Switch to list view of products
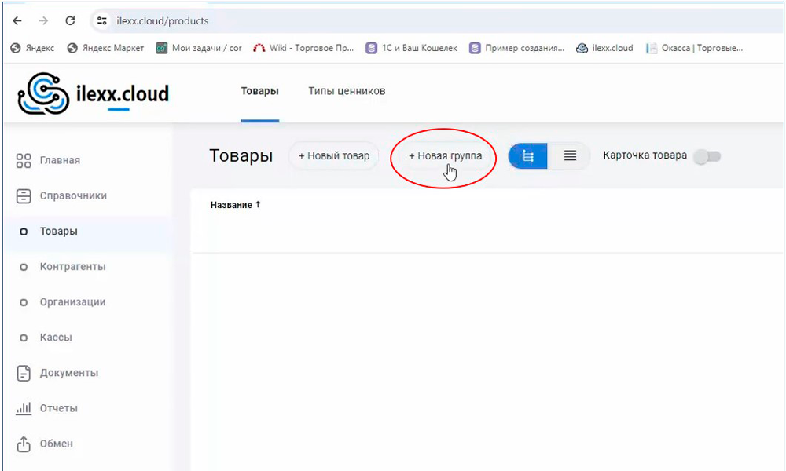 coord(571,156)
